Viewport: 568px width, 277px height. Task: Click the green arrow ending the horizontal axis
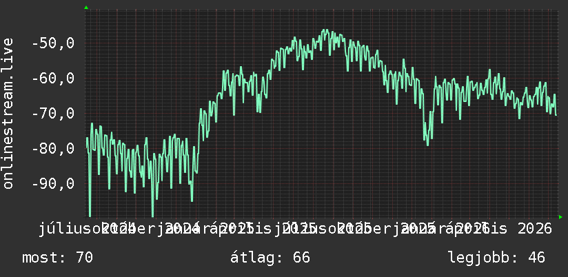560,217
